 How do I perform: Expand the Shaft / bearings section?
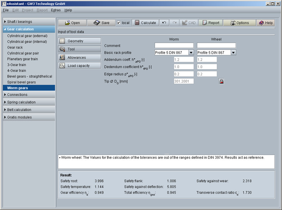click(29, 22)
